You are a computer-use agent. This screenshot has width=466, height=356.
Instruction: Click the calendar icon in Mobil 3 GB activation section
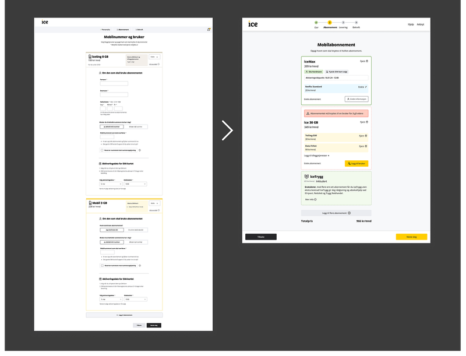(100, 279)
